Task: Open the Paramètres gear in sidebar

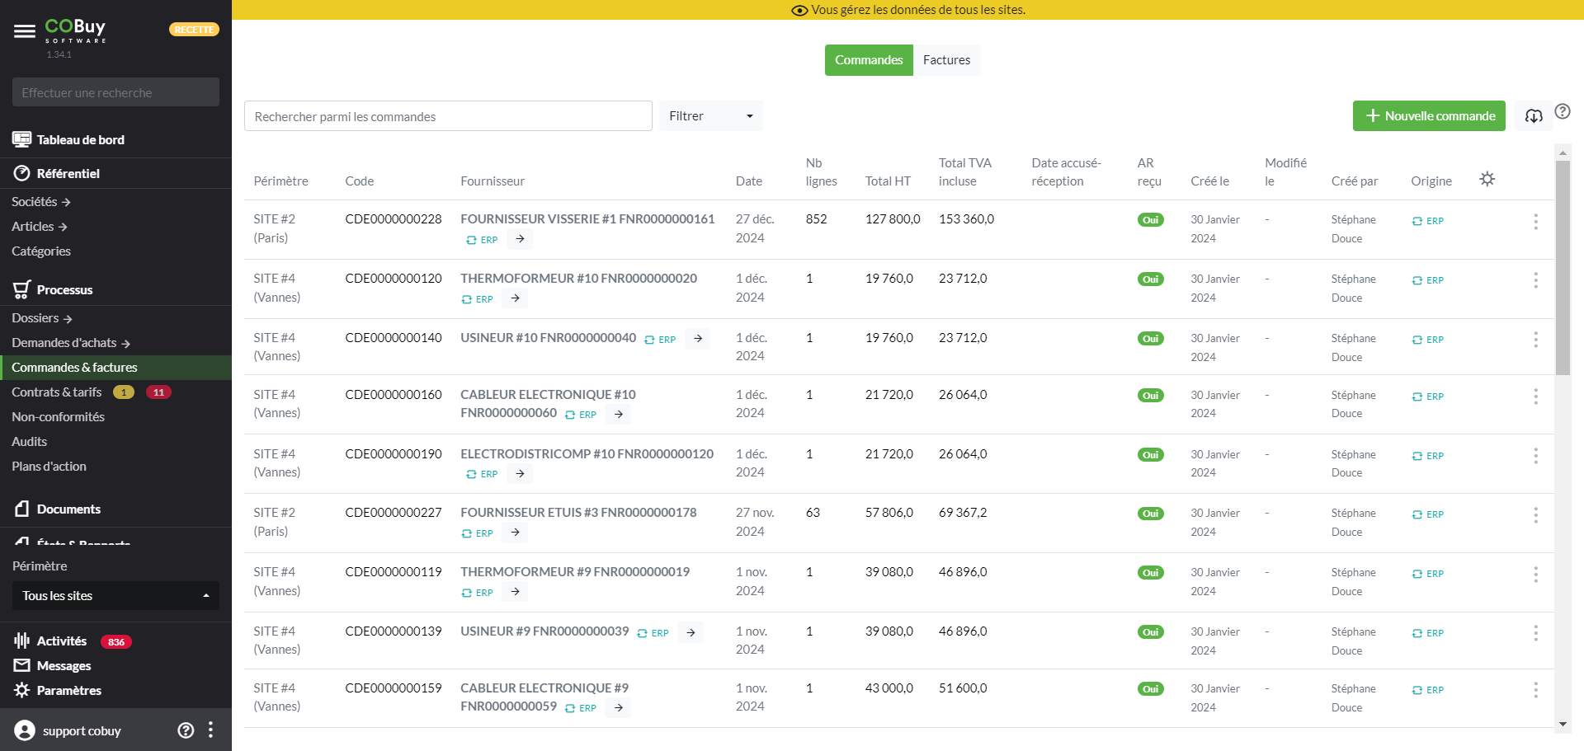Action: coord(22,690)
